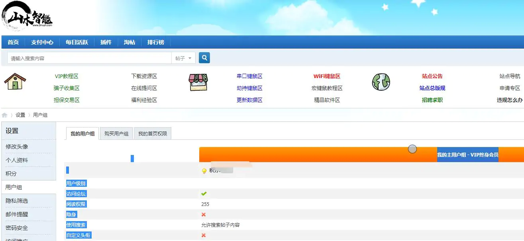Go to 精品软件区 forum
The image size is (524, 241).
click(x=327, y=100)
